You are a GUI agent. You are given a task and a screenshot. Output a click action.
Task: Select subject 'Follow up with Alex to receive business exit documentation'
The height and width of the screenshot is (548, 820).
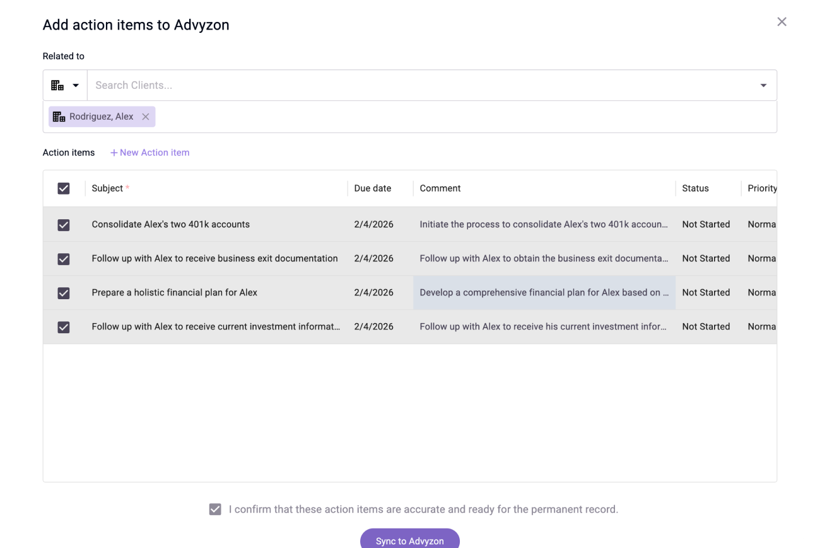(x=214, y=258)
